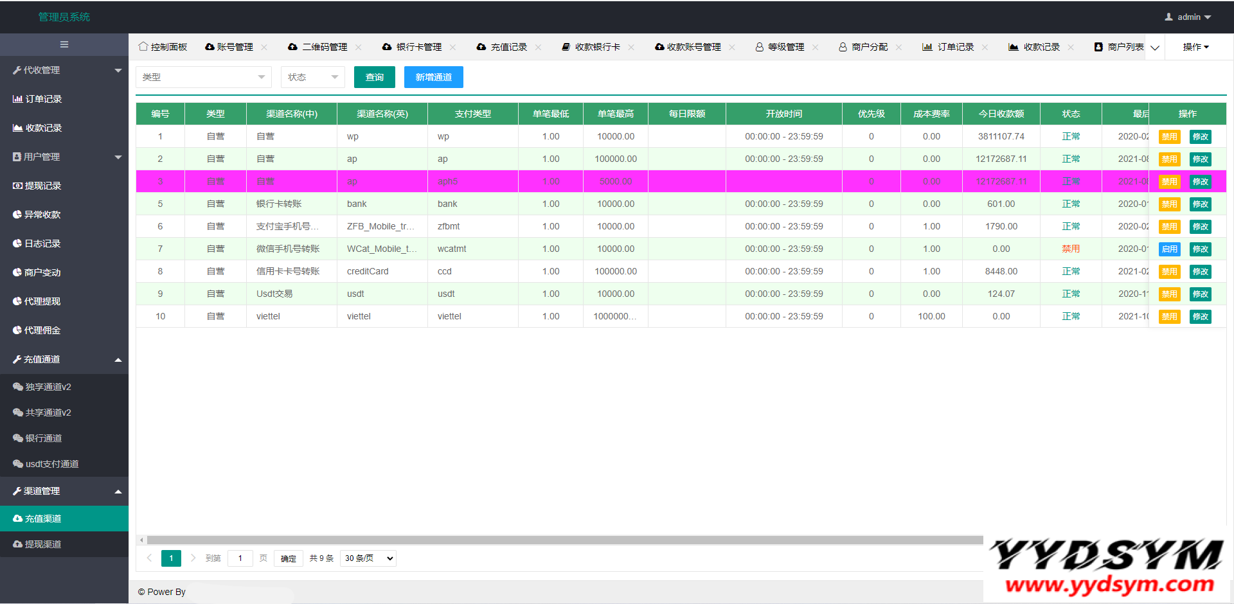Enable the 微信手机号转账 channel with 启用
The height and width of the screenshot is (604, 1234).
point(1169,249)
